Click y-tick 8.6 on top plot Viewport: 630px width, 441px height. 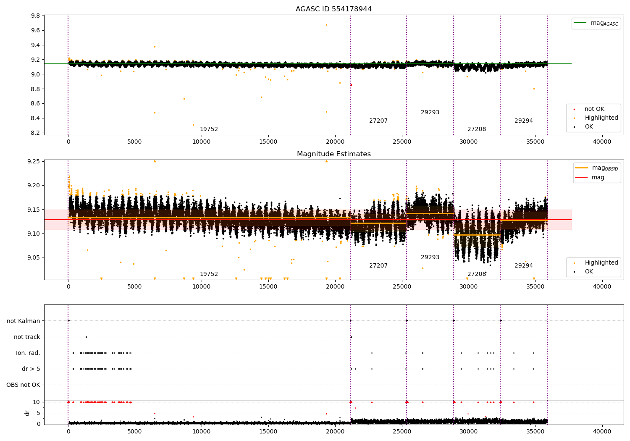36,104
